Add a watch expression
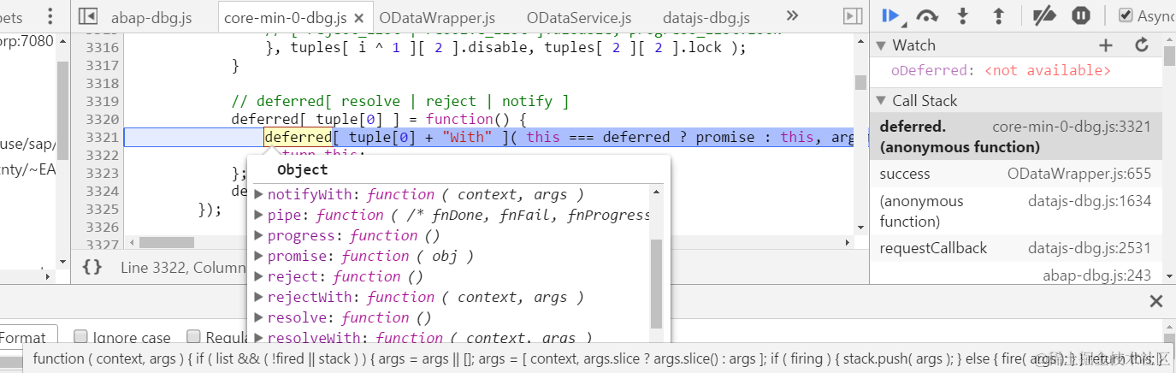The height and width of the screenshot is (373, 1176). click(1106, 45)
